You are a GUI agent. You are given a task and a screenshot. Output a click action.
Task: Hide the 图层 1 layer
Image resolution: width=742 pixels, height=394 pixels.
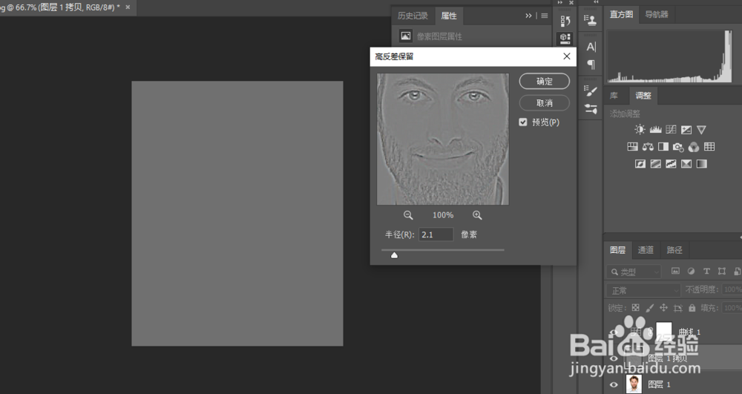click(614, 384)
